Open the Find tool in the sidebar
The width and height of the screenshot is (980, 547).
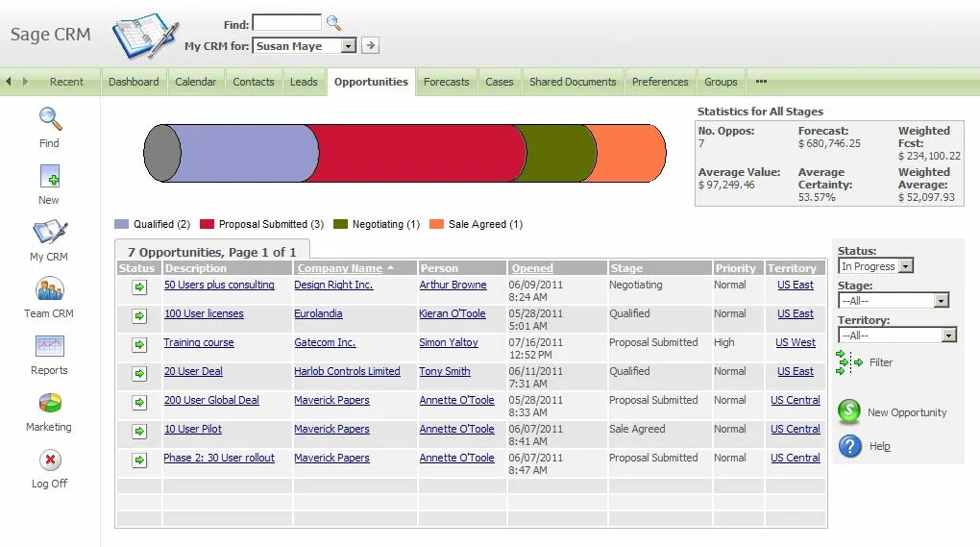tap(49, 119)
